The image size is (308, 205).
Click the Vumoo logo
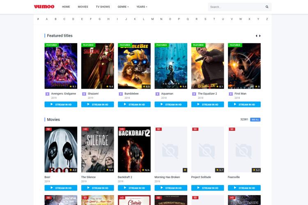[x=44, y=7]
